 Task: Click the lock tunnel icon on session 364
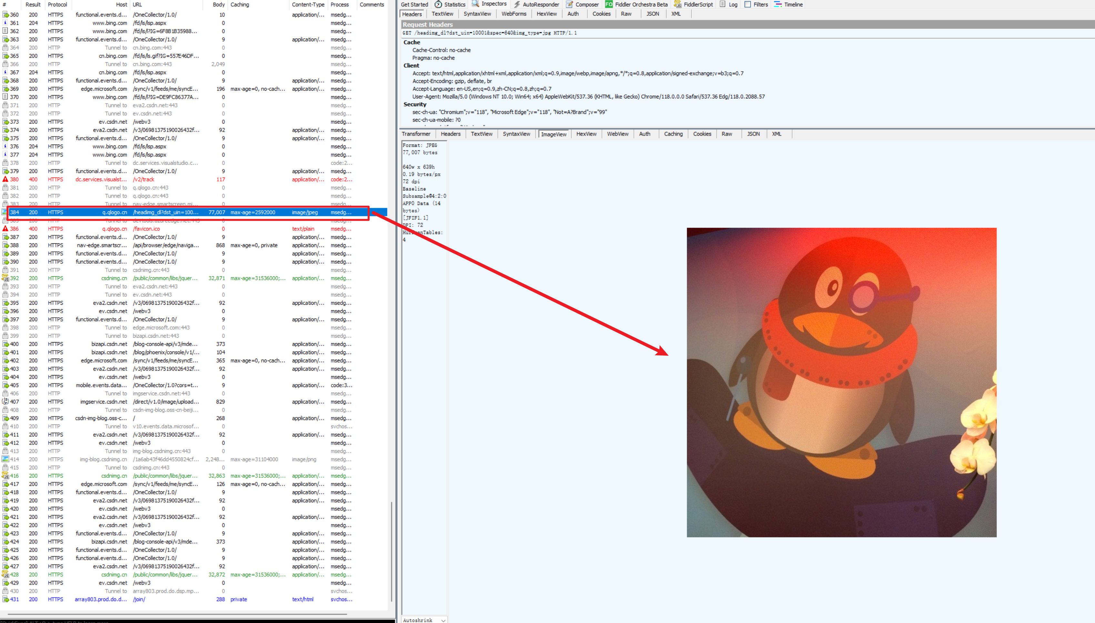tap(5, 47)
